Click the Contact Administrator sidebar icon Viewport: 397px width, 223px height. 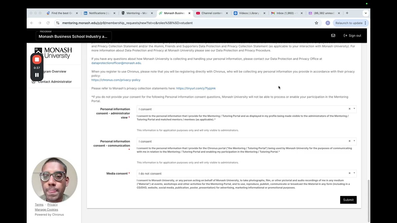33,82
